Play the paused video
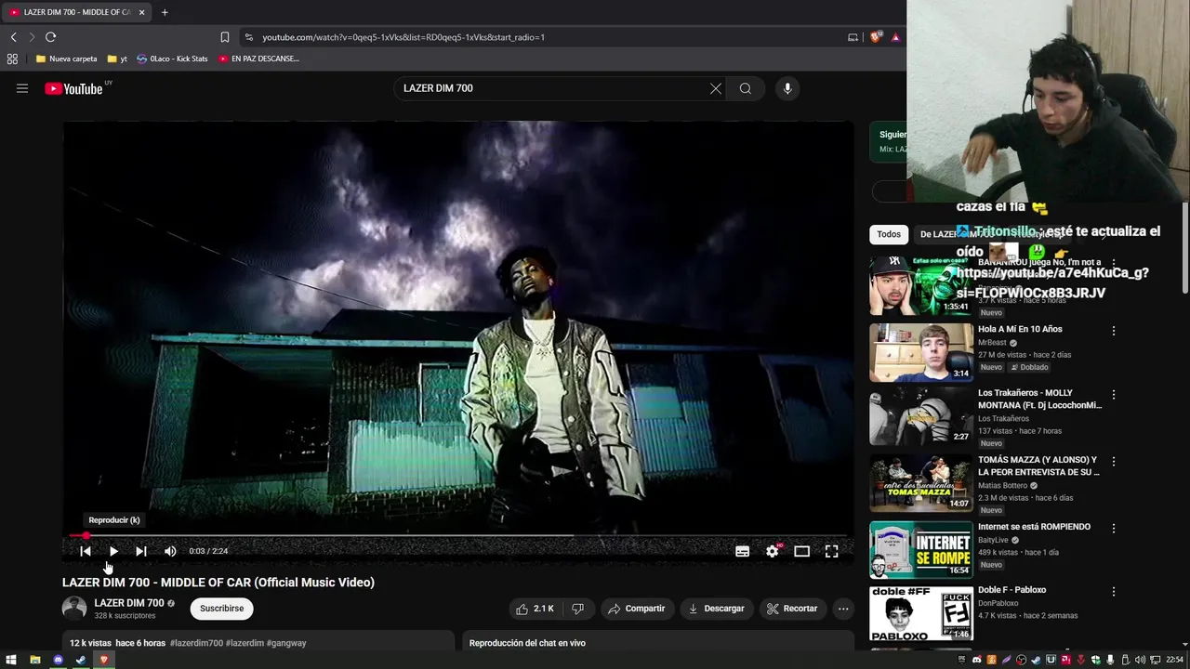 (x=113, y=551)
